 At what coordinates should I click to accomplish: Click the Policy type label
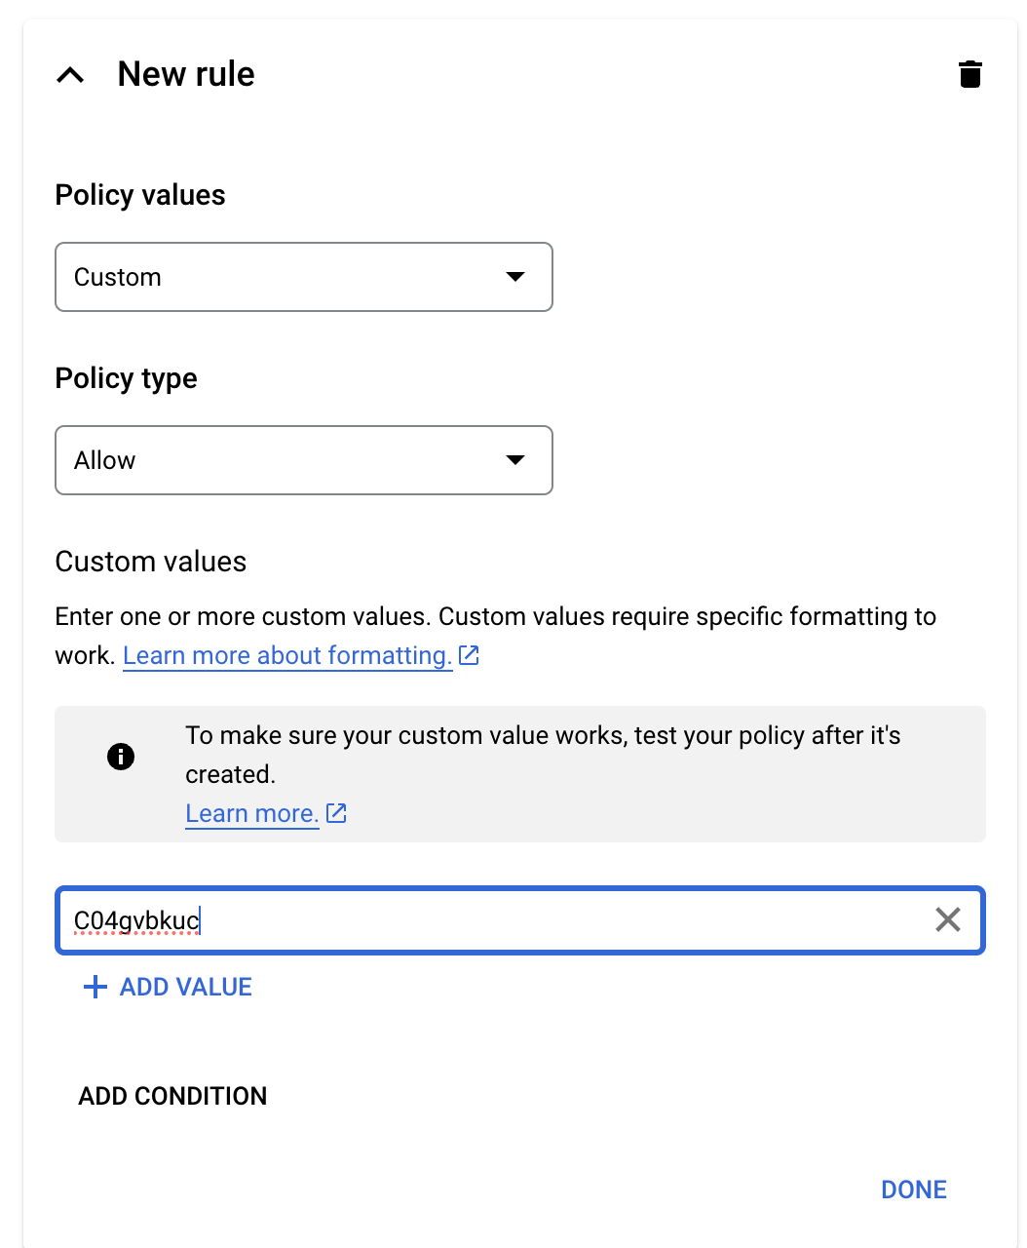point(127,378)
